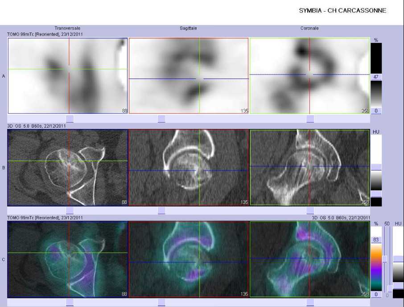This screenshot has width=404, height=307.
Task: Click the row C orange-purple fusion color bar
Action: tap(376, 267)
